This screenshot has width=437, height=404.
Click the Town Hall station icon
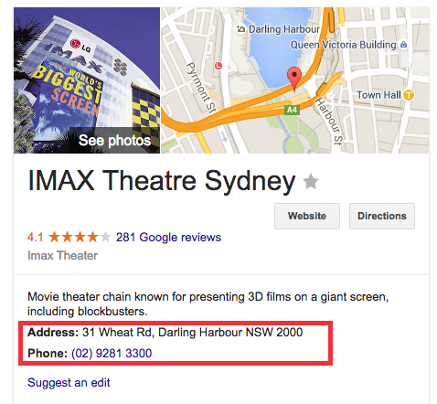pos(409,95)
